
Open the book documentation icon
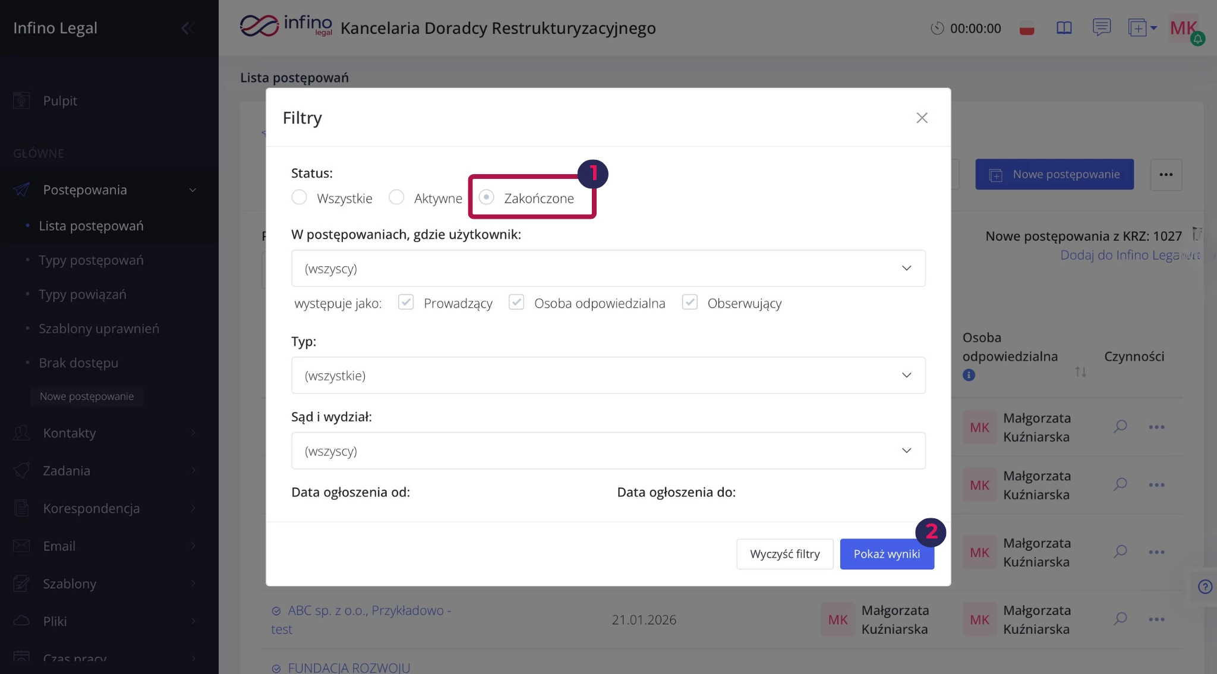pyautogui.click(x=1064, y=28)
